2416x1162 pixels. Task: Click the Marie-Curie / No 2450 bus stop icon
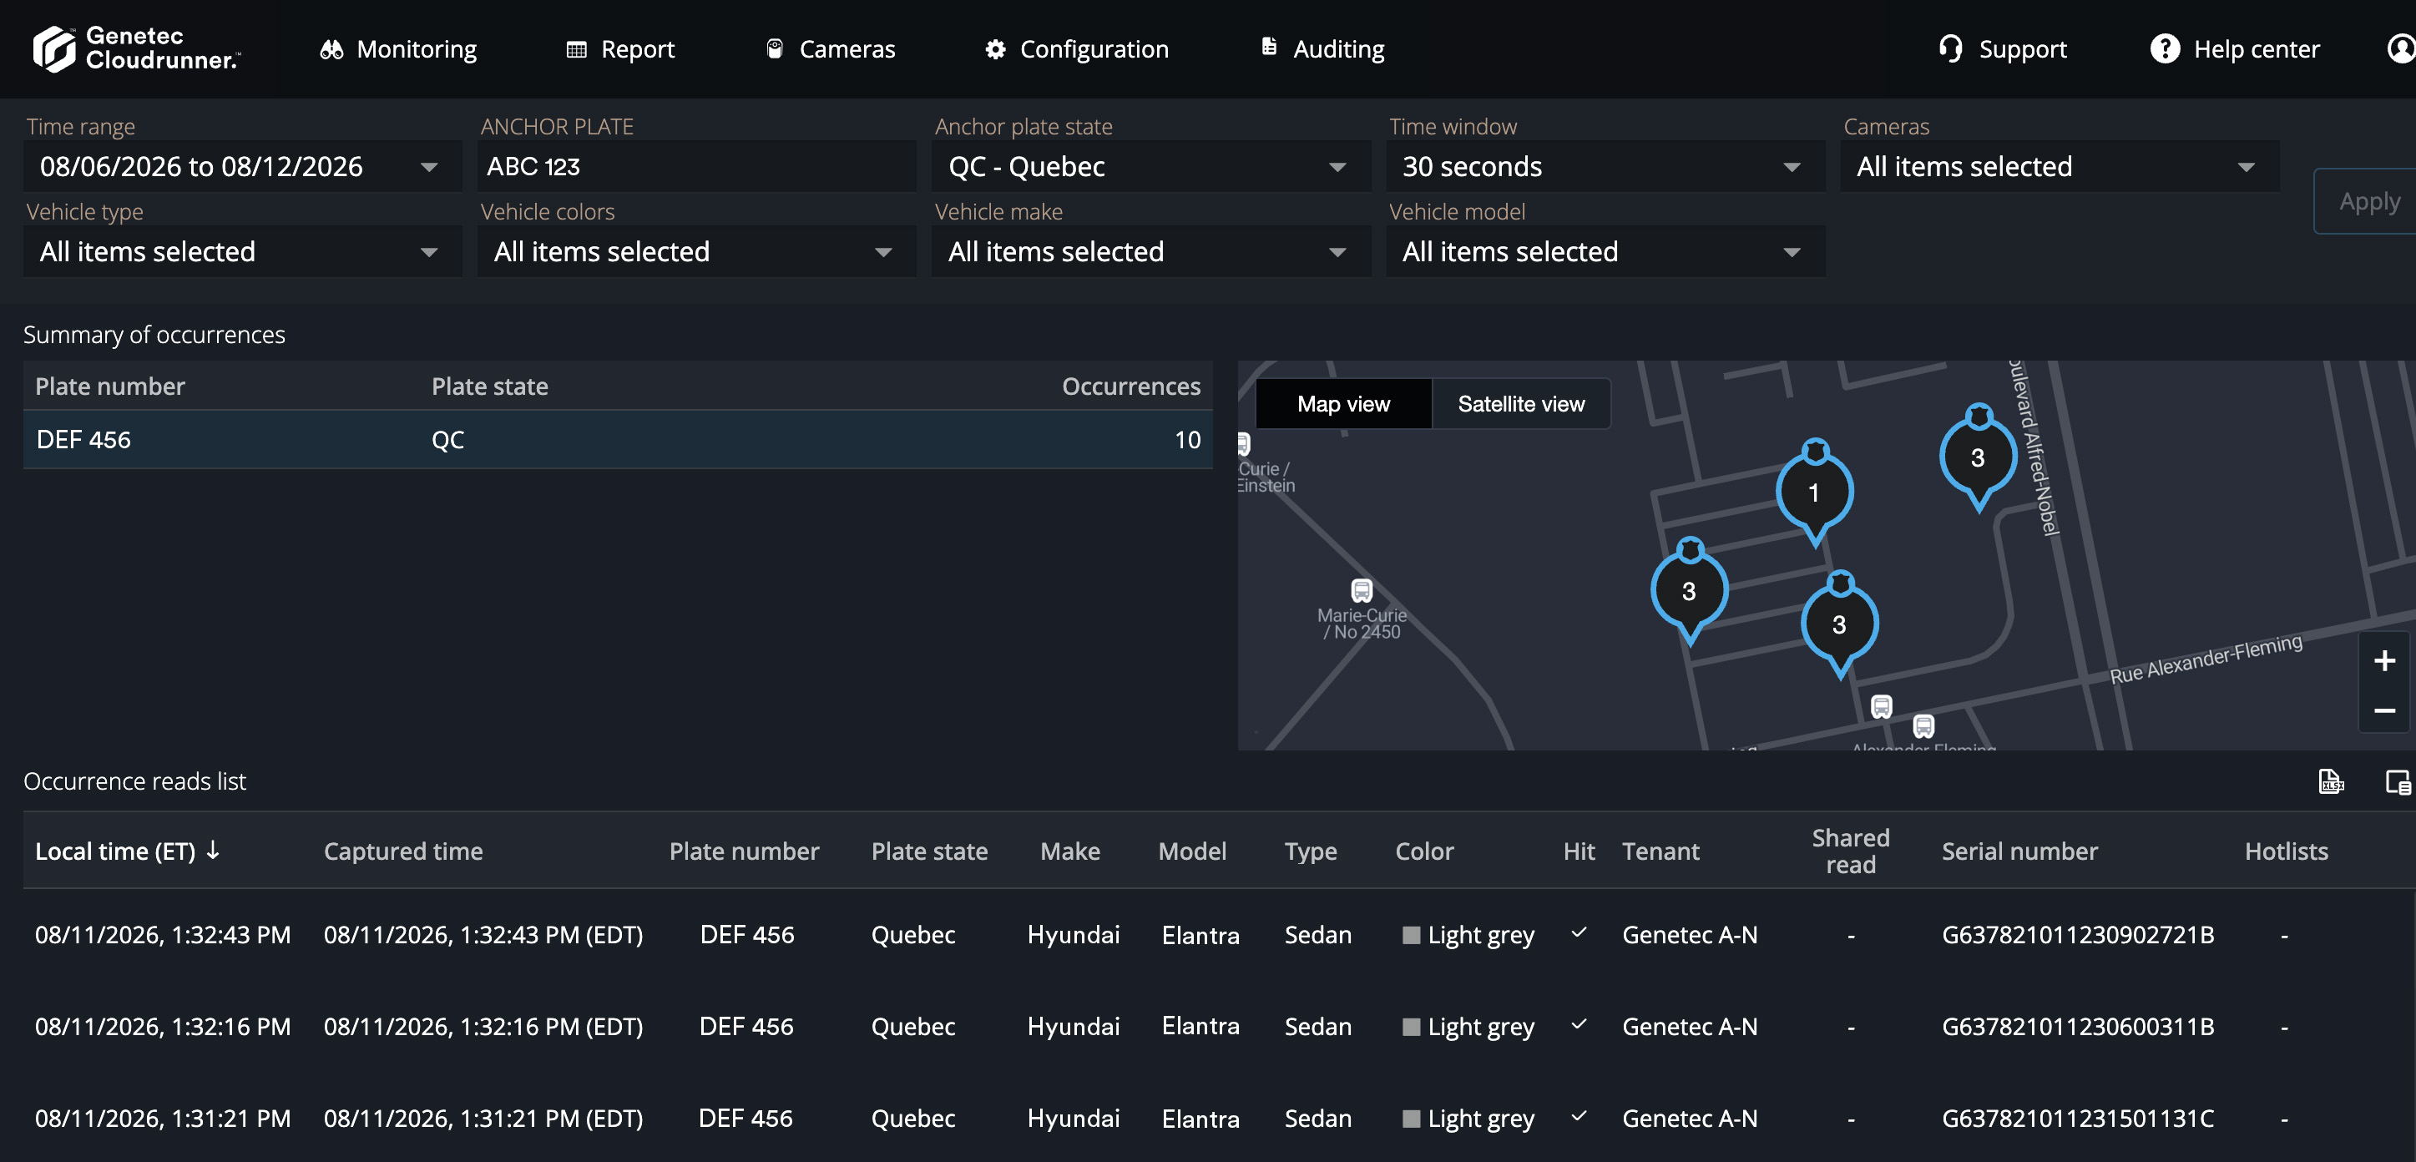coord(1361,590)
